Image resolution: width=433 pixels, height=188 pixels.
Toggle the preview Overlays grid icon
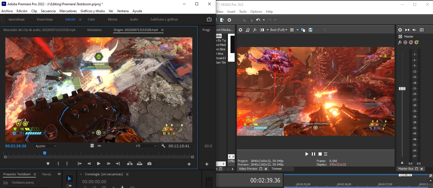292,30
